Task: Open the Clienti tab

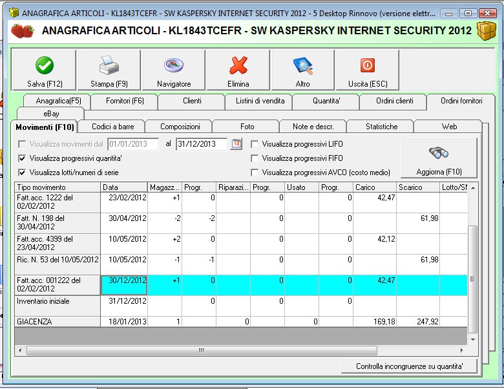Action: [192, 101]
